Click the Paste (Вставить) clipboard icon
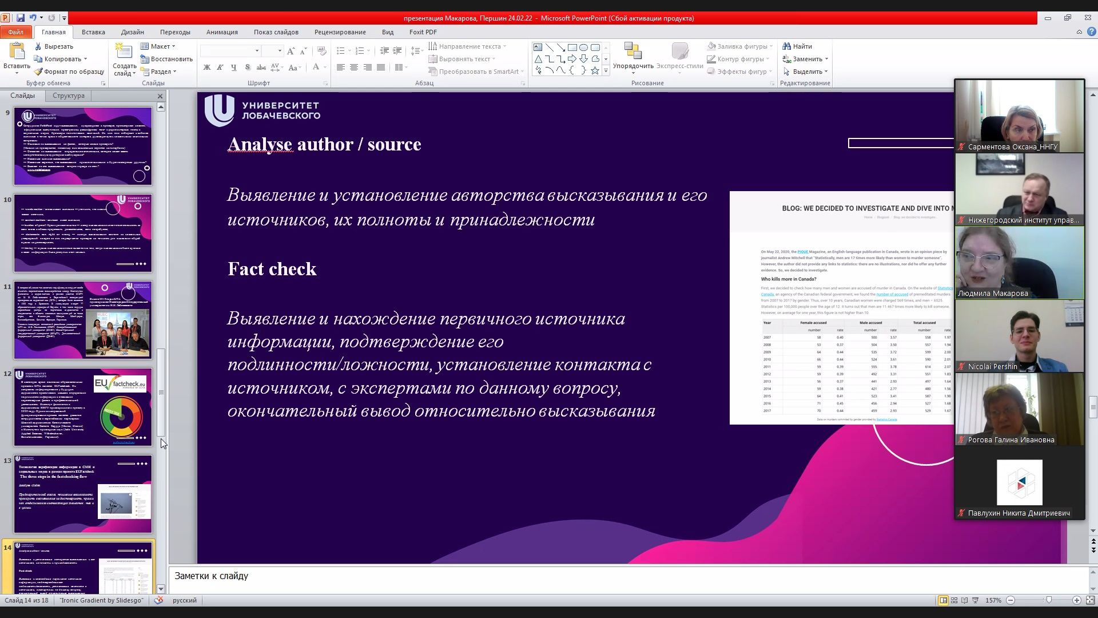 pos(17,51)
